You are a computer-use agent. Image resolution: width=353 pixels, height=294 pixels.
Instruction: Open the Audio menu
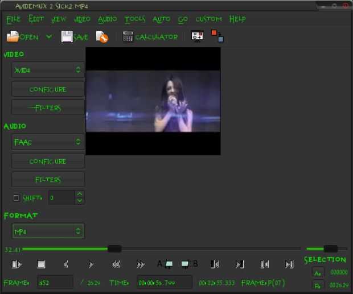tap(108, 19)
